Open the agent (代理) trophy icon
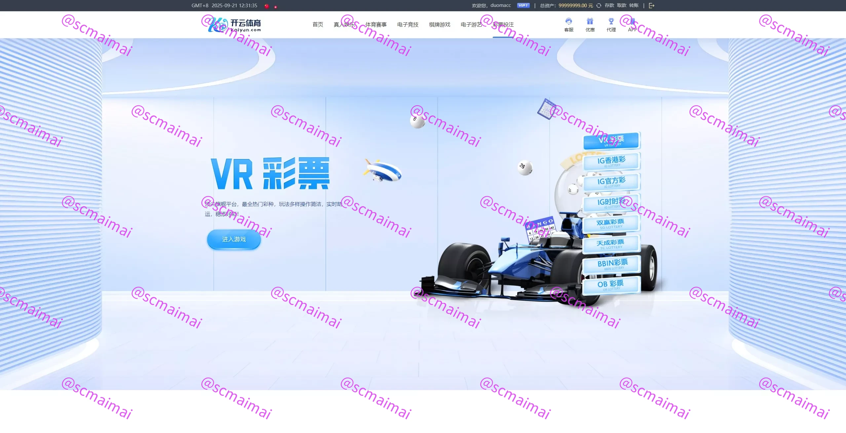The width and height of the screenshot is (846, 433). click(611, 25)
